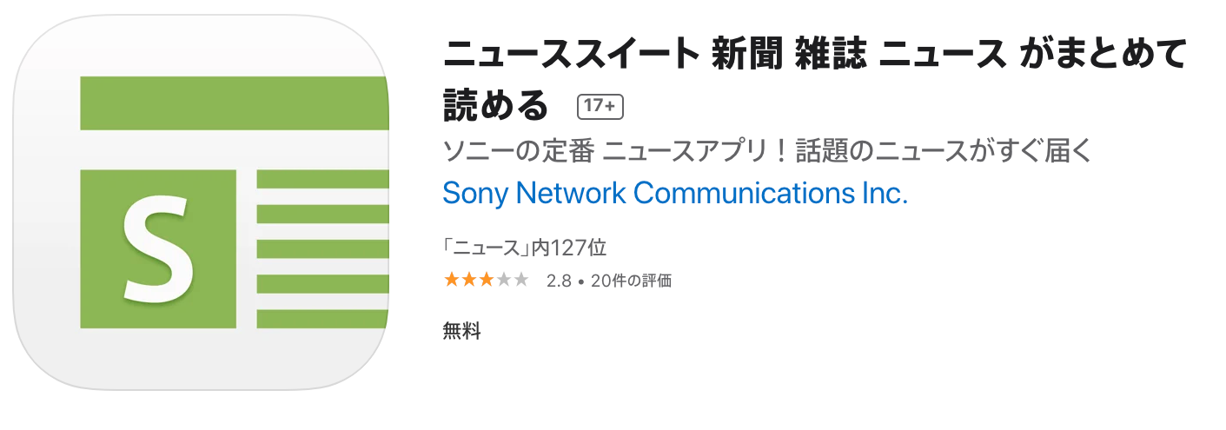Image resolution: width=1226 pixels, height=430 pixels.
Task: Click the bottom green stripe in app icon
Action: click(x=321, y=319)
